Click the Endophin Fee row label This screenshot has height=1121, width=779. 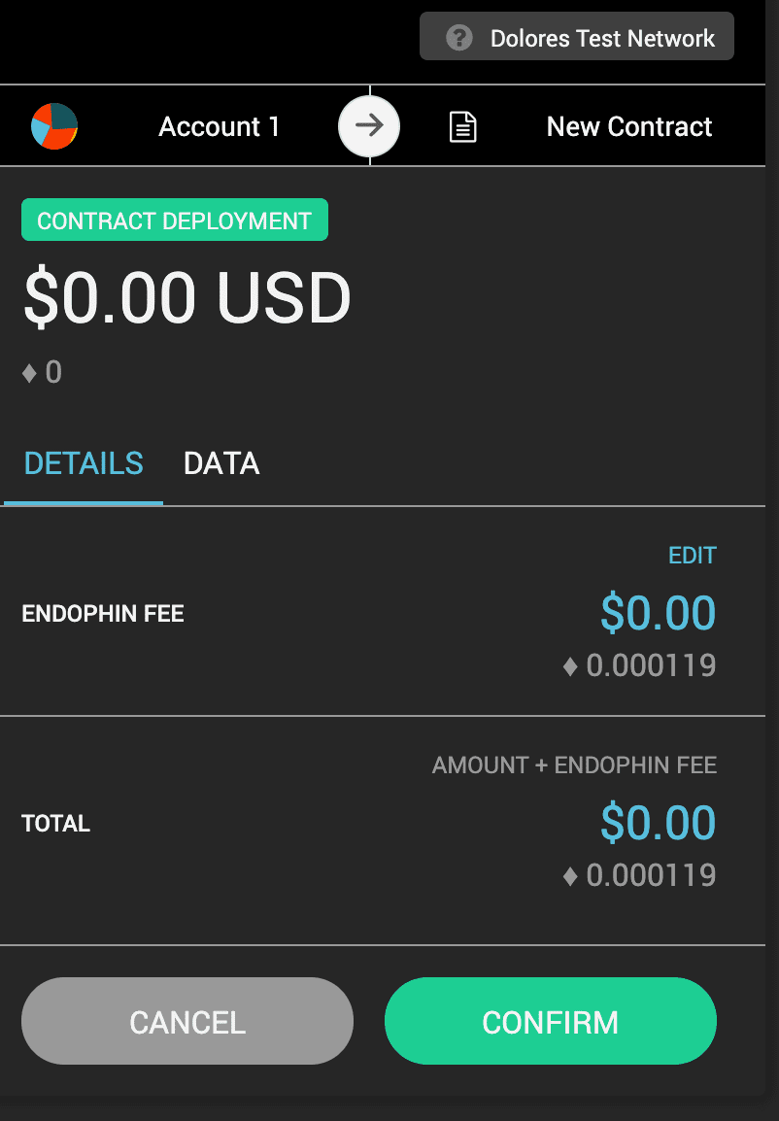[x=103, y=614]
